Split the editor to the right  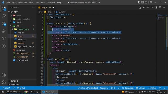160,7
